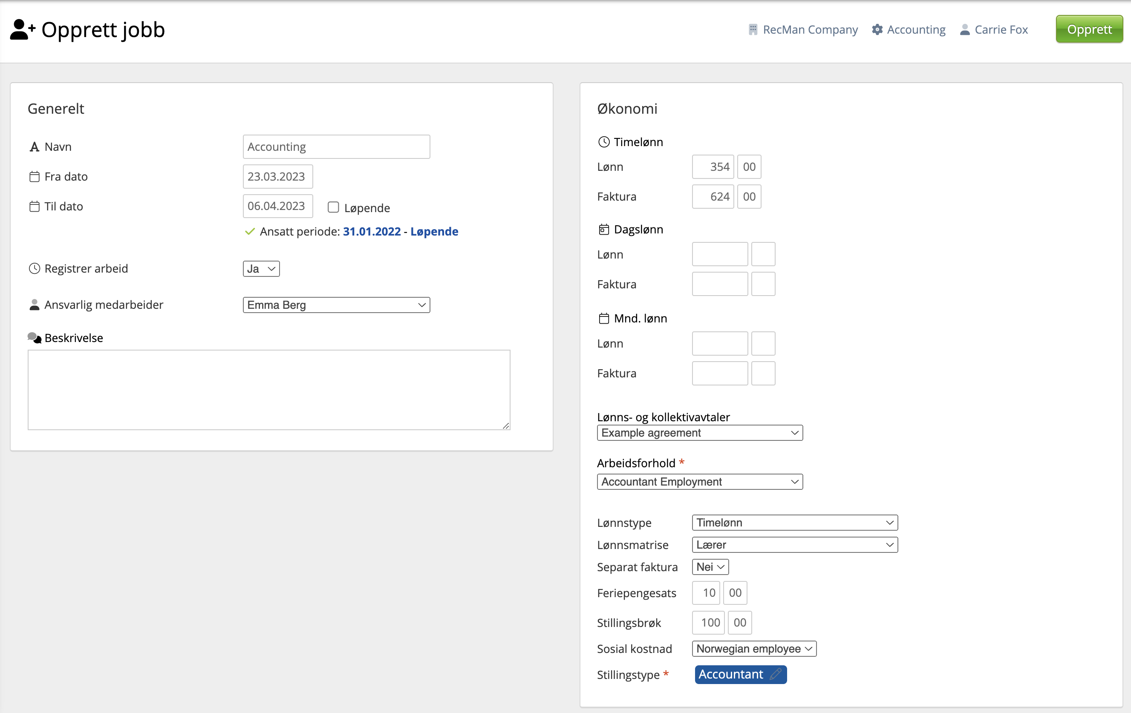The width and height of the screenshot is (1131, 713).
Task: Click the clock icon beside Timelønn heading
Action: (603, 142)
